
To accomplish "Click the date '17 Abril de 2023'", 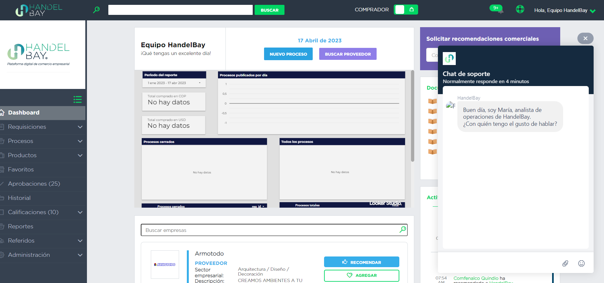I will coord(320,40).
